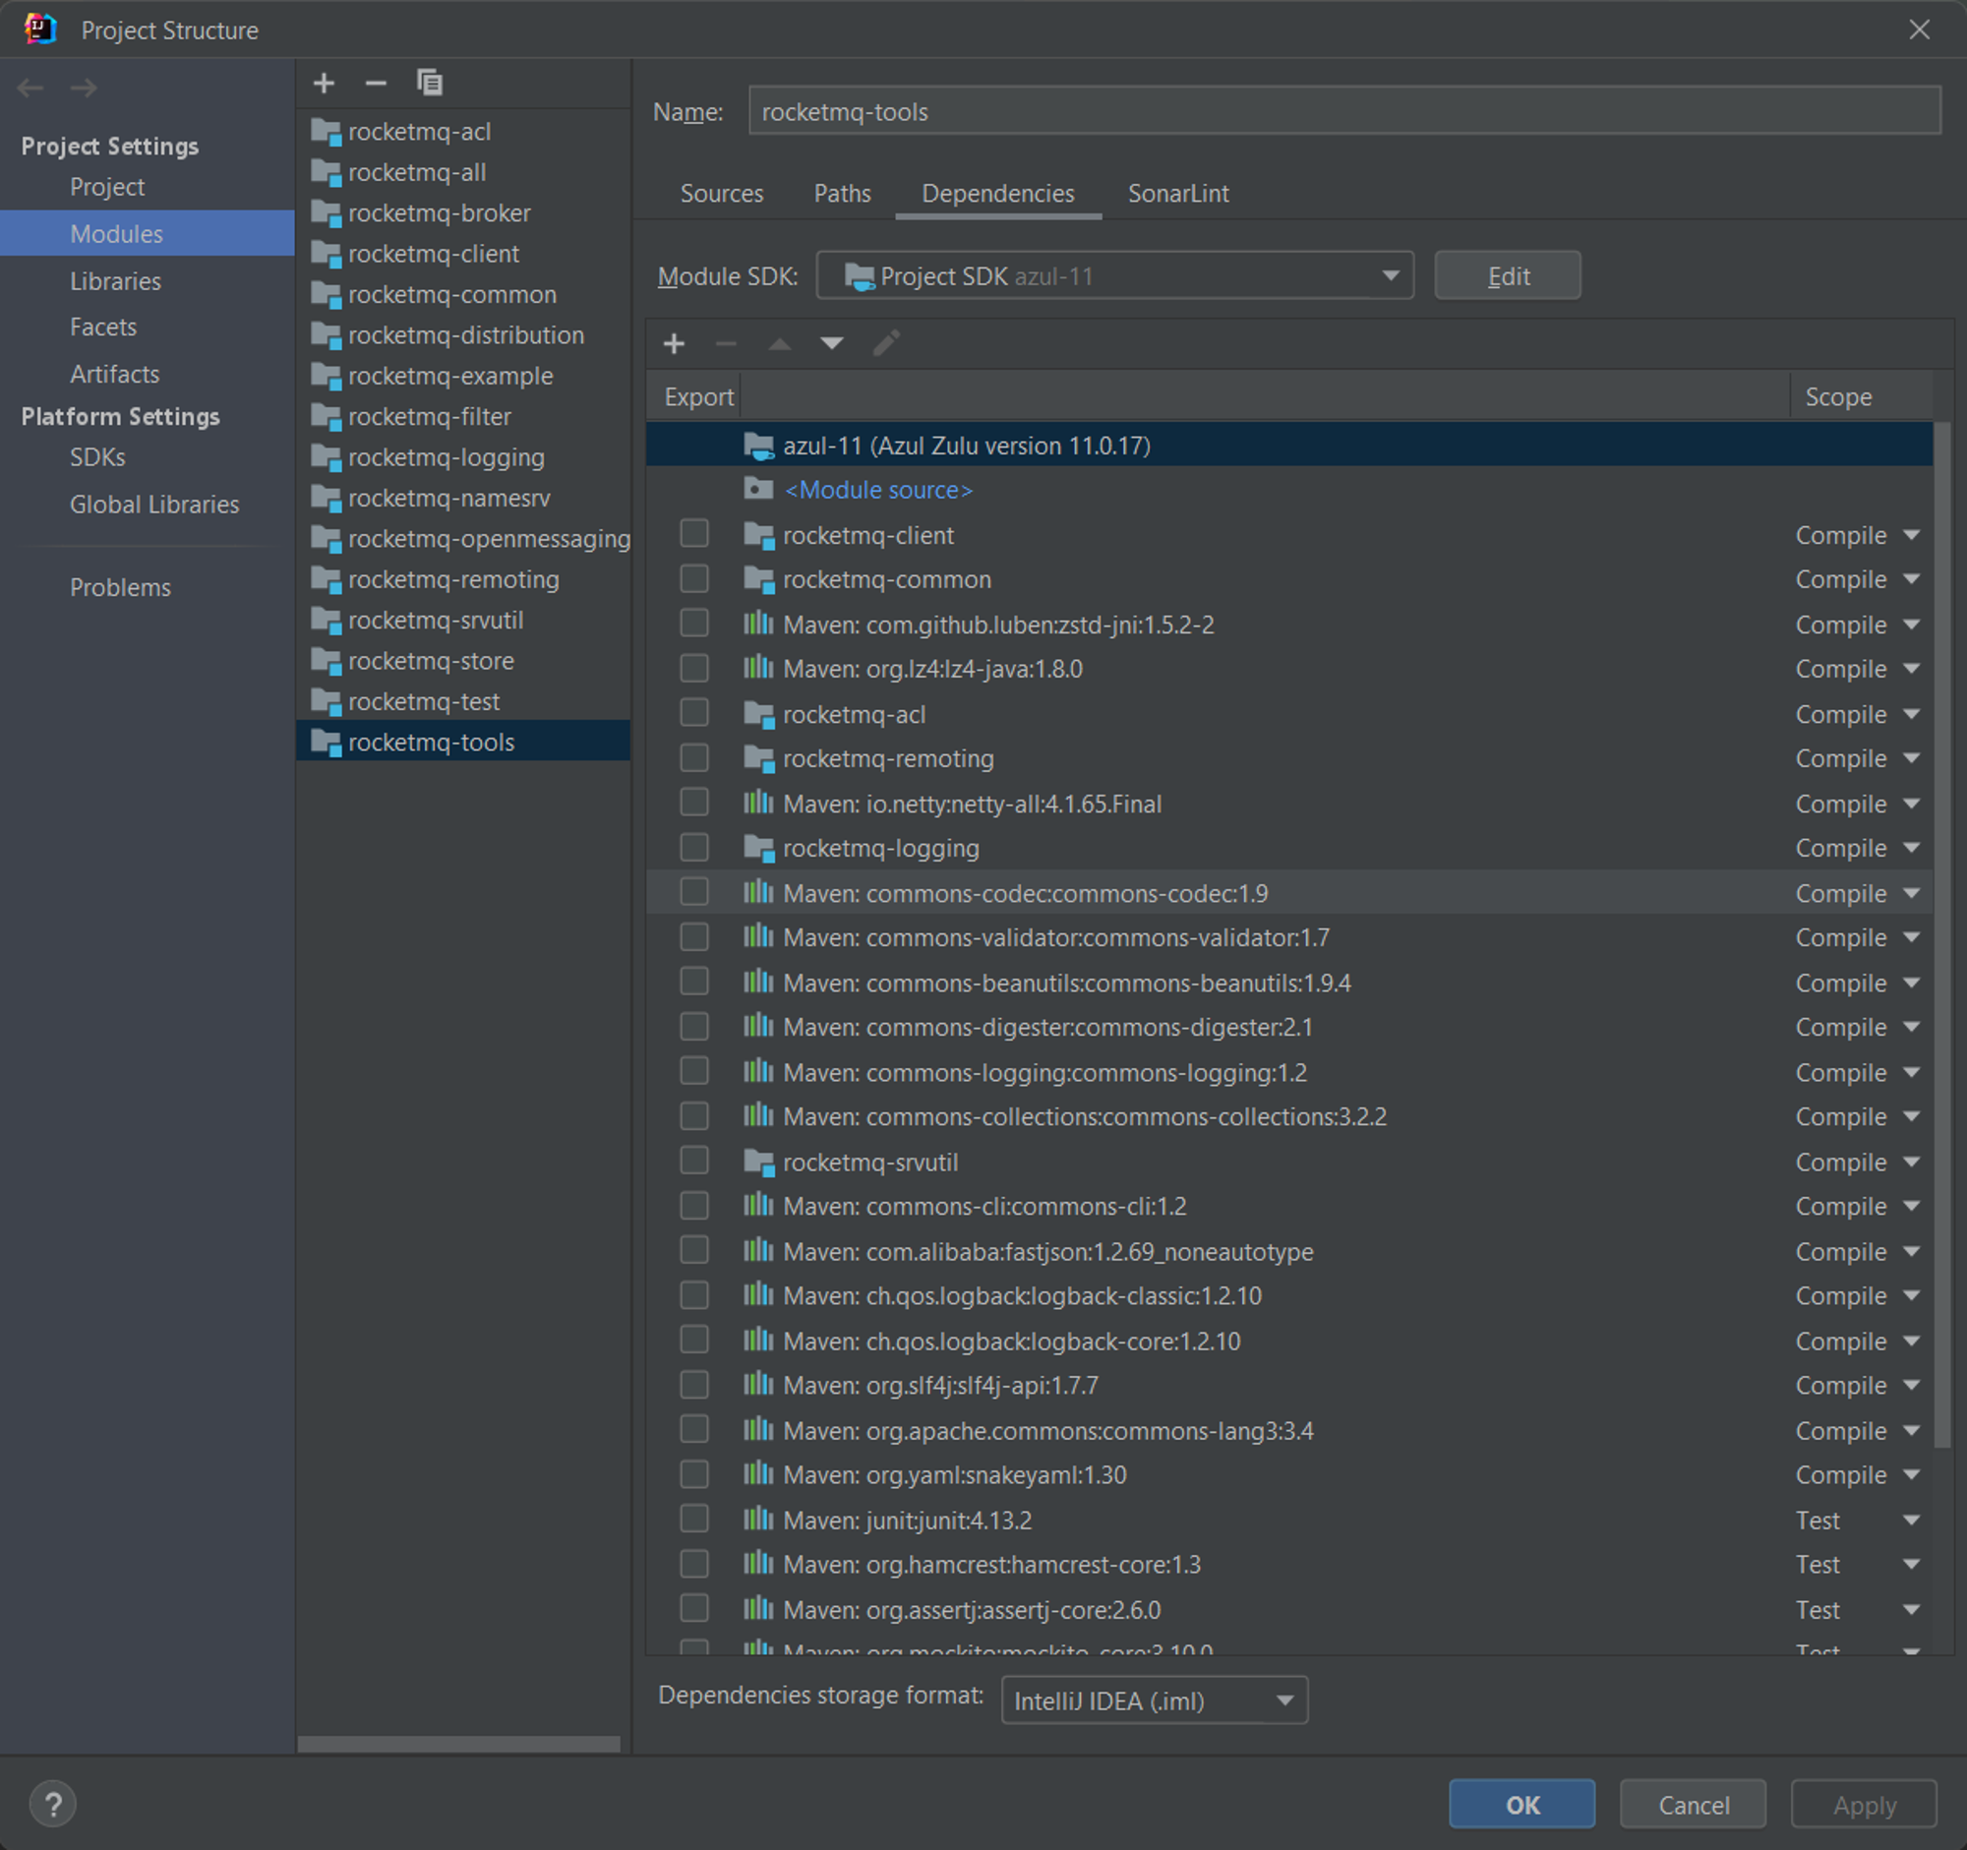The width and height of the screenshot is (1967, 1850).
Task: Select the Facets settings item
Action: tap(103, 328)
